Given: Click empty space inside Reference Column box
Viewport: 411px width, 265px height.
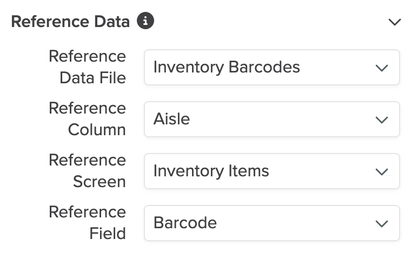Looking at the screenshot, I should click(281, 119).
